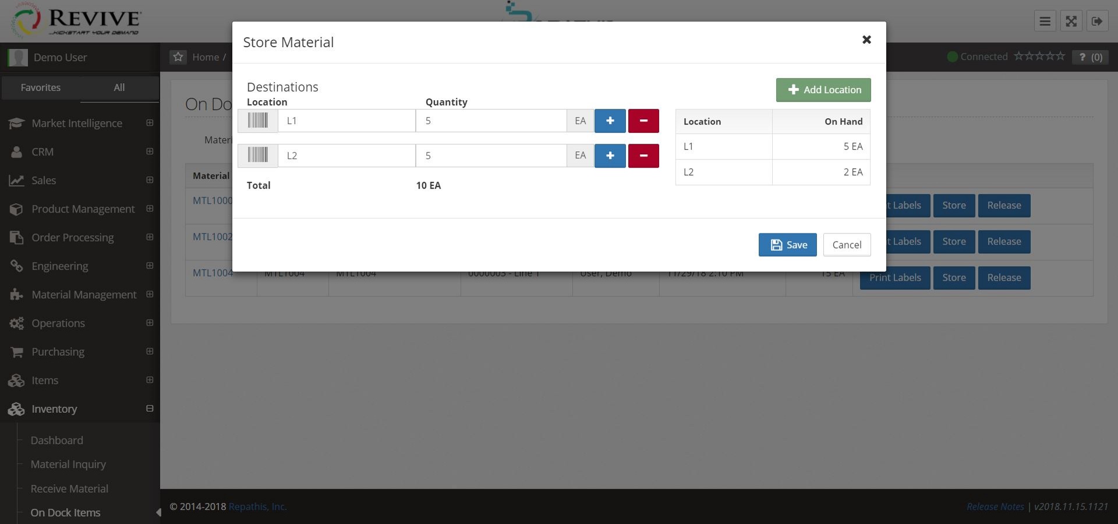Open On Dock Items under Inventory
Image resolution: width=1118 pixels, height=524 pixels.
[x=65, y=512]
